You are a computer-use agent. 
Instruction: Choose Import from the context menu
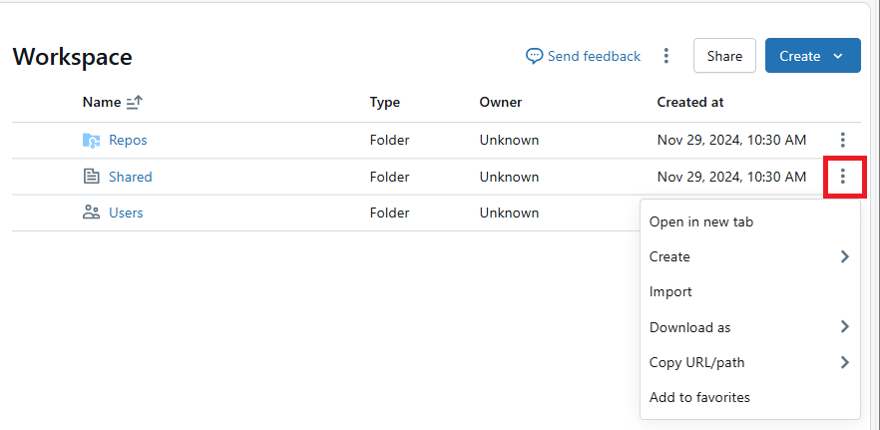click(x=670, y=292)
